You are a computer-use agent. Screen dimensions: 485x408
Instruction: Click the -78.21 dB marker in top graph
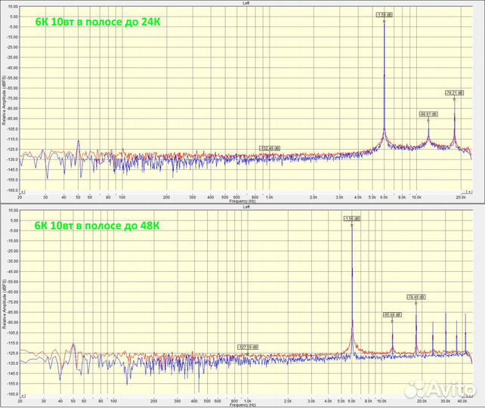[454, 93]
